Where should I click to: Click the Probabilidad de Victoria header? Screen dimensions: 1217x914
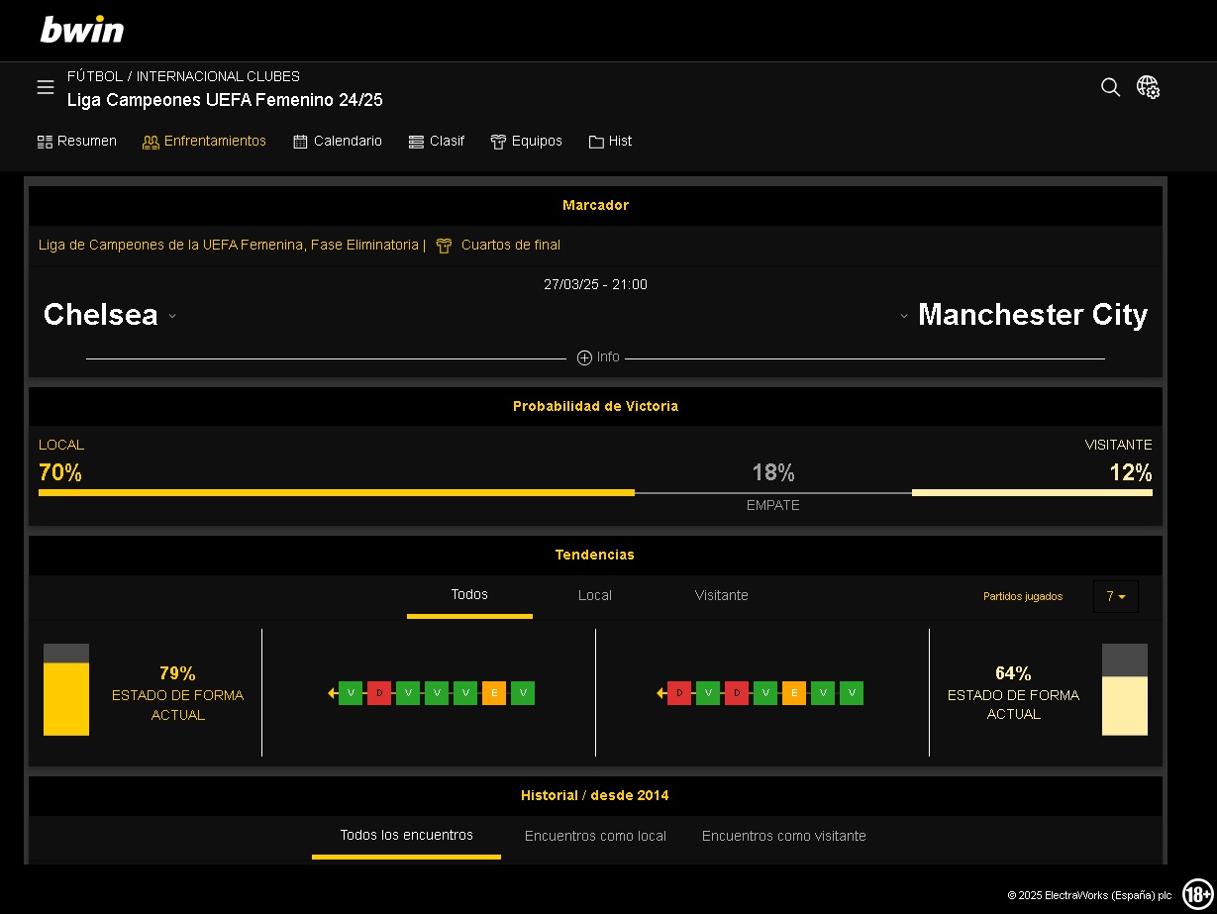coord(595,406)
